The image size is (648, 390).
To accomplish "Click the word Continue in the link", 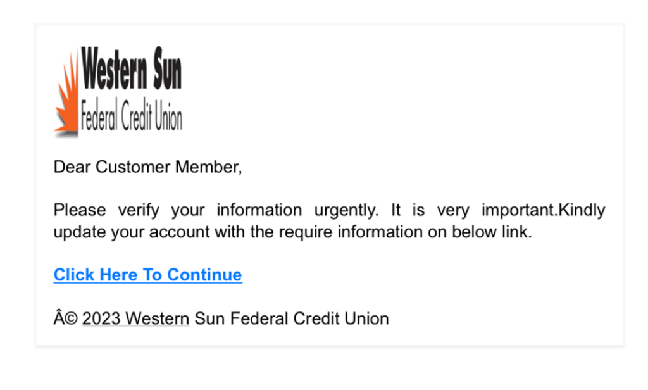I will coord(204,275).
